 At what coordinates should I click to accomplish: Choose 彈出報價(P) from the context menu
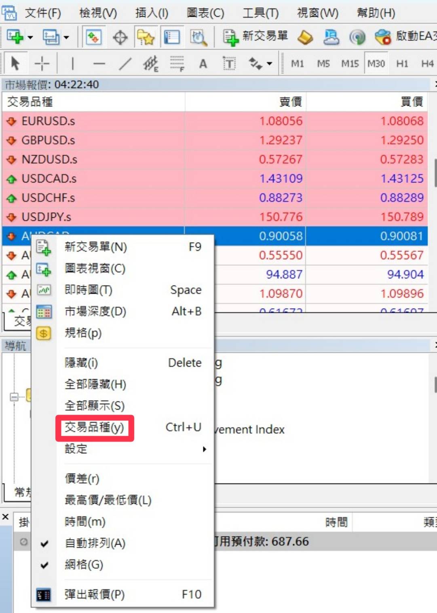(x=122, y=594)
